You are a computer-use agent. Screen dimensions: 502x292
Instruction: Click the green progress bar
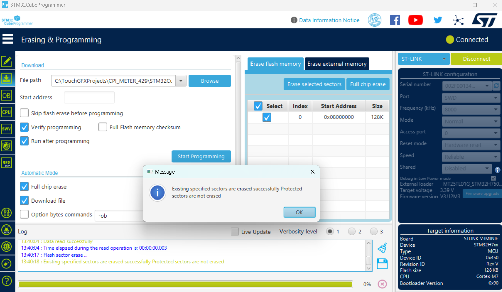click(x=186, y=284)
